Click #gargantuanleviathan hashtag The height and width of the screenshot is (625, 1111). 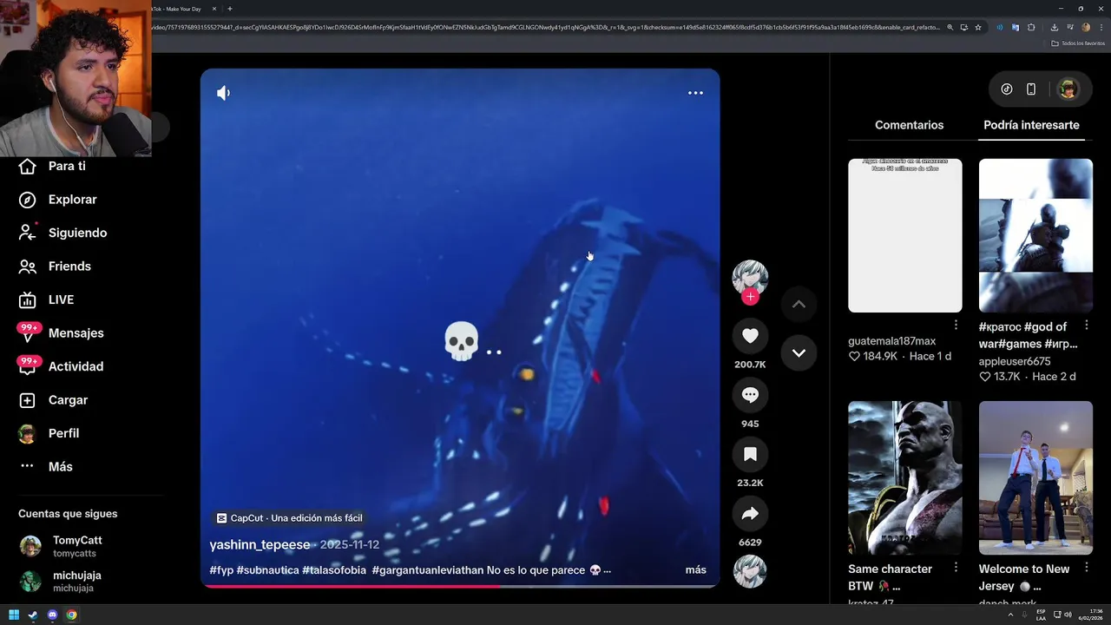(427, 570)
